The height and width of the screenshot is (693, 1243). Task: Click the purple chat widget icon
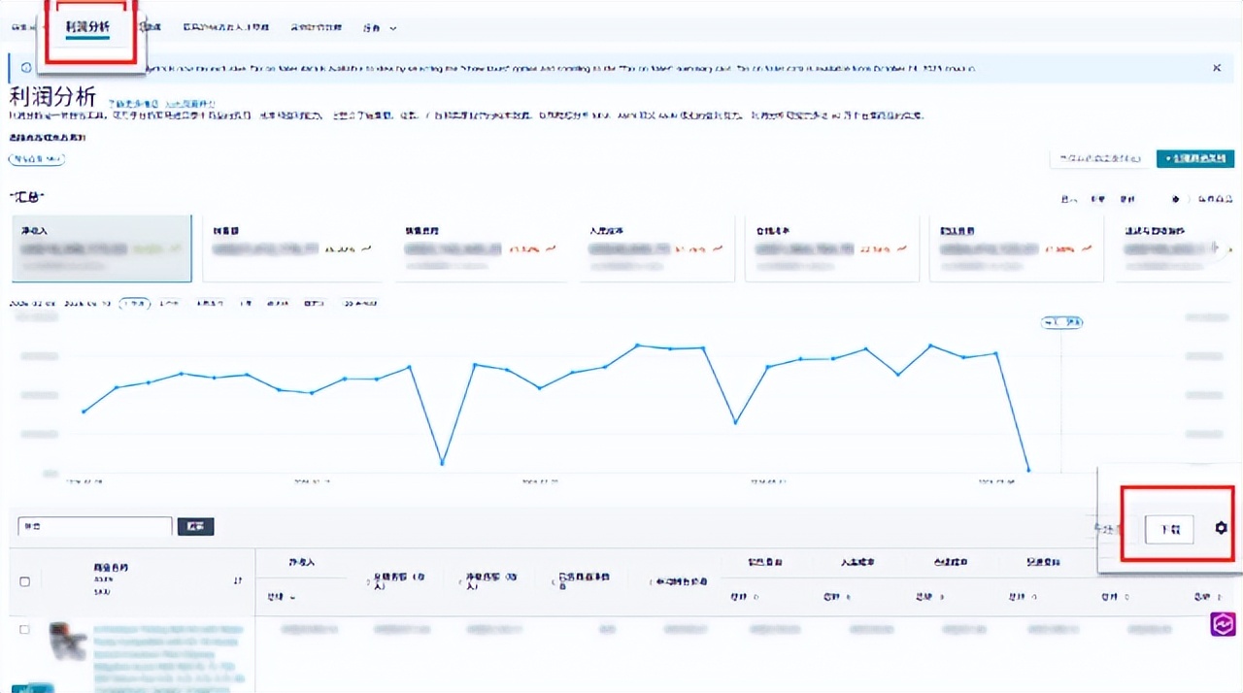tap(1221, 625)
